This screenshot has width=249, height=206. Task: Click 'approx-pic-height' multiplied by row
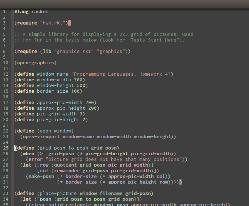(132, 182)
